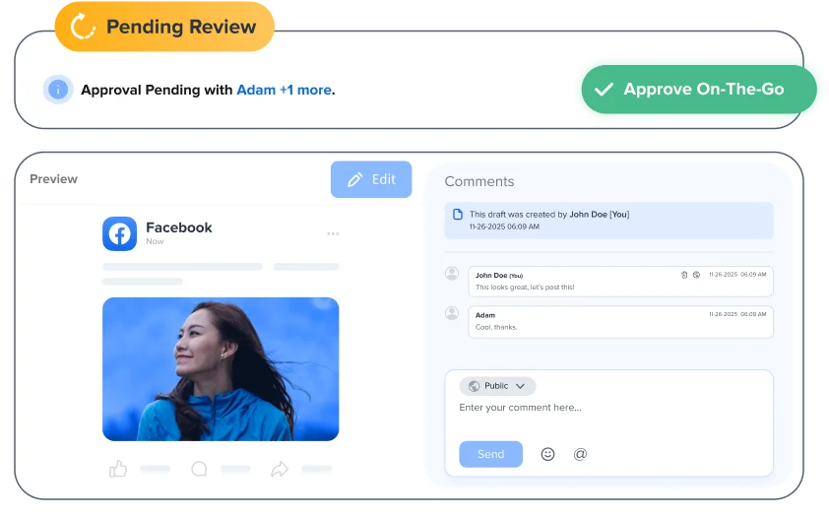Click the Facebook logo icon
This screenshot has height=517, width=829.
pyautogui.click(x=119, y=233)
